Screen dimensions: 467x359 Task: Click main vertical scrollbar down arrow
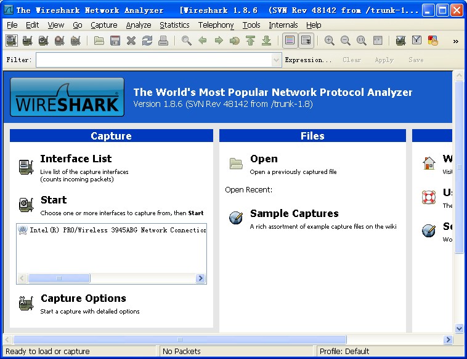(459, 328)
